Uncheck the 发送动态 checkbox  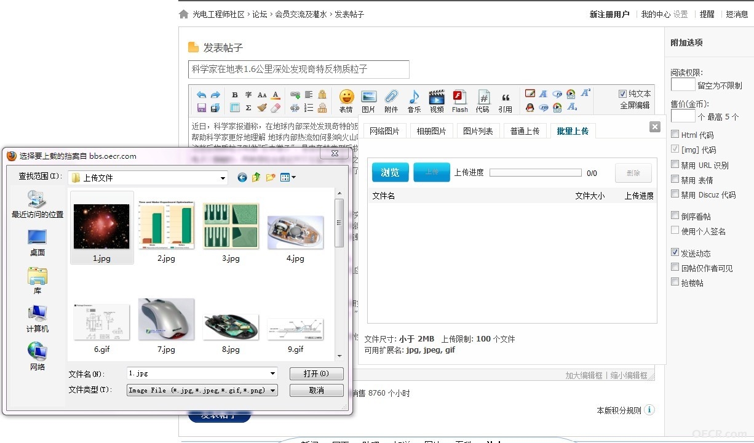[x=675, y=253]
